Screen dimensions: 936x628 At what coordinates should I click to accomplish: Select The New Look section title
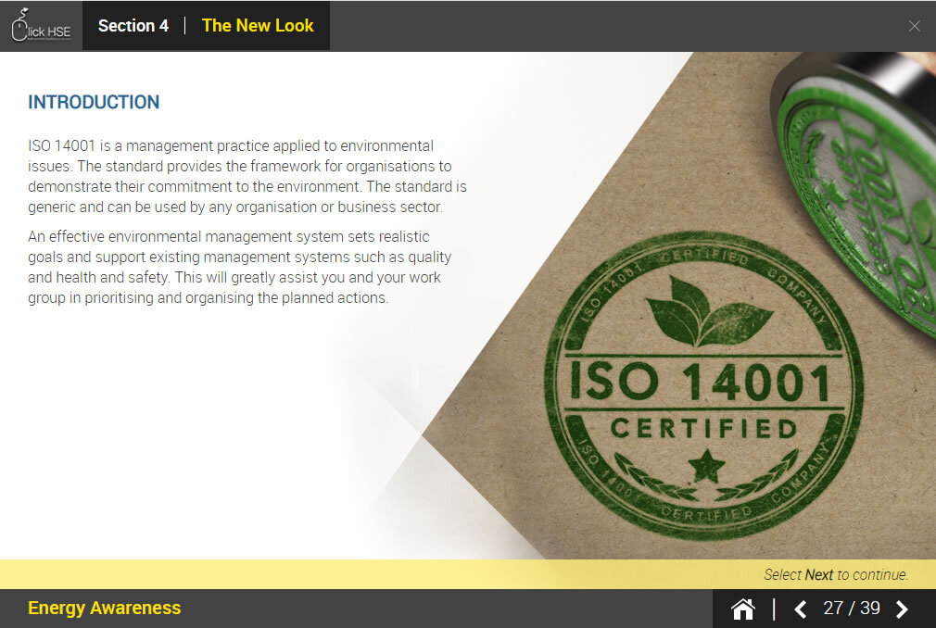258,26
